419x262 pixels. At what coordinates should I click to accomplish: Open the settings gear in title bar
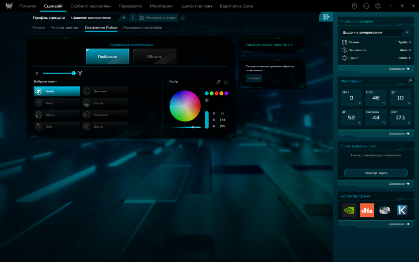tap(378, 6)
